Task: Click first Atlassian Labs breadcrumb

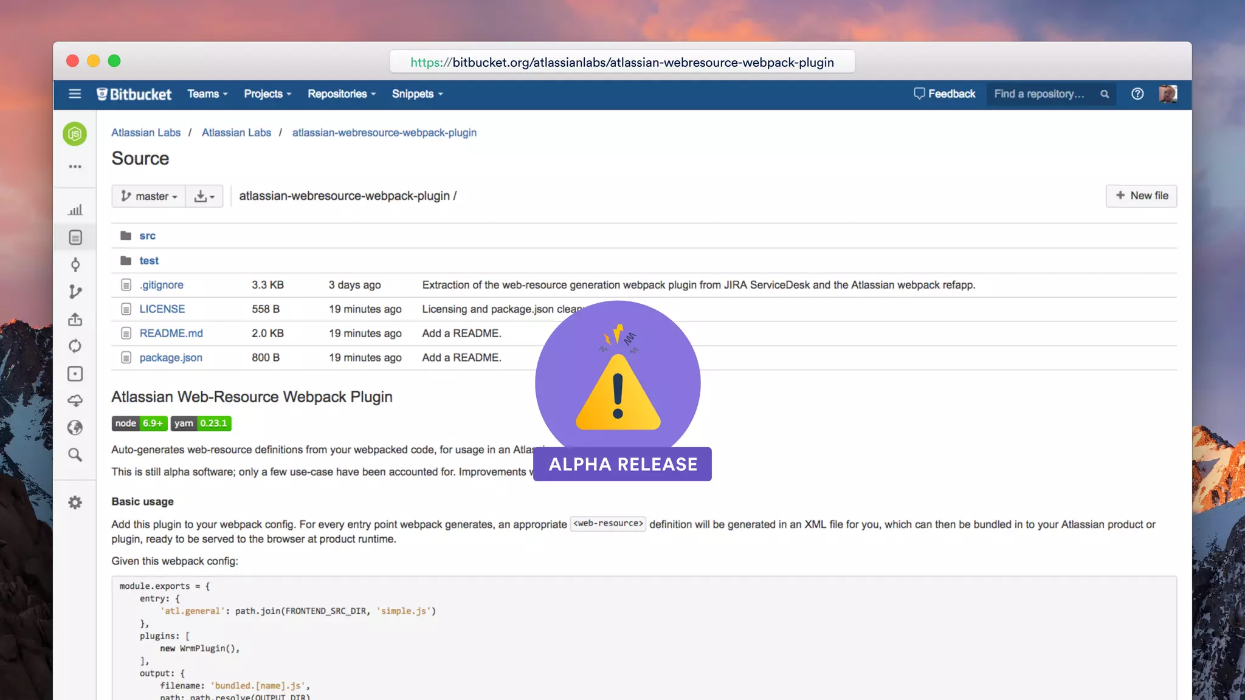Action: pos(146,132)
